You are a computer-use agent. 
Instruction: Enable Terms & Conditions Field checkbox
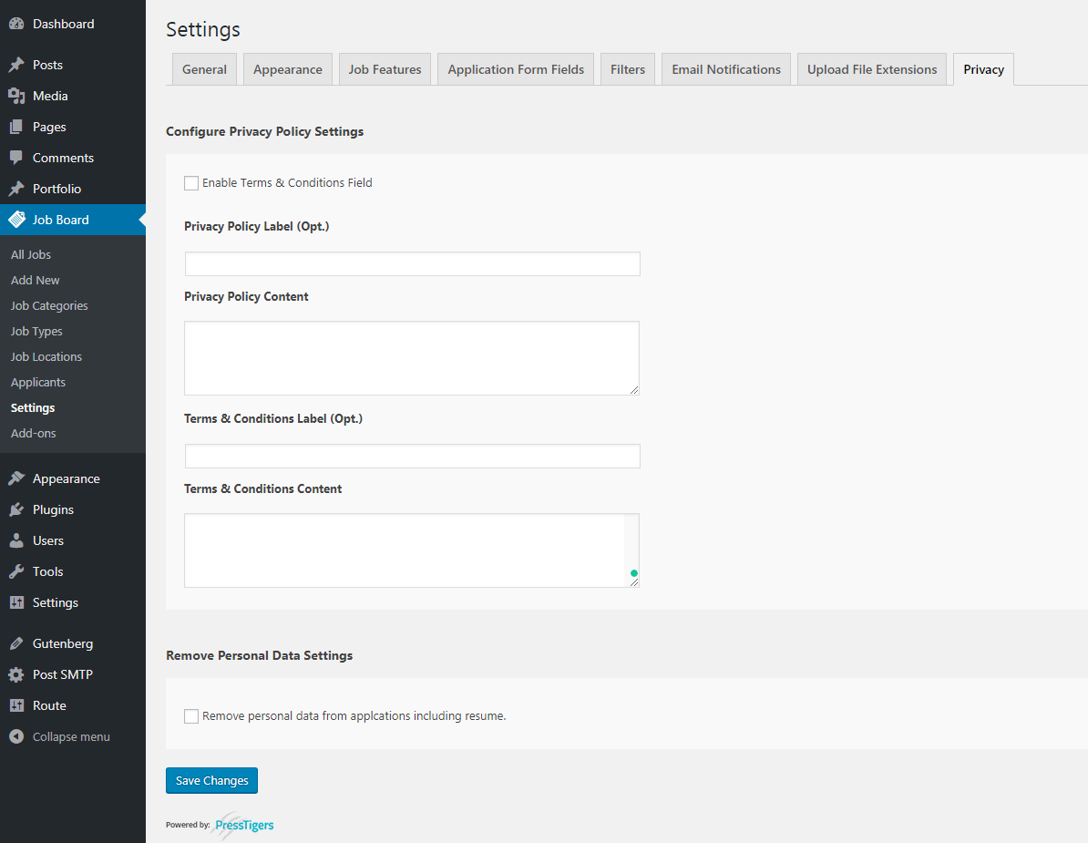[191, 183]
